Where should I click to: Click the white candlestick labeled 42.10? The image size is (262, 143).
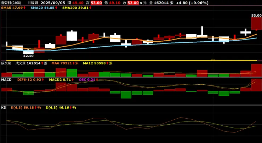tap(28, 52)
